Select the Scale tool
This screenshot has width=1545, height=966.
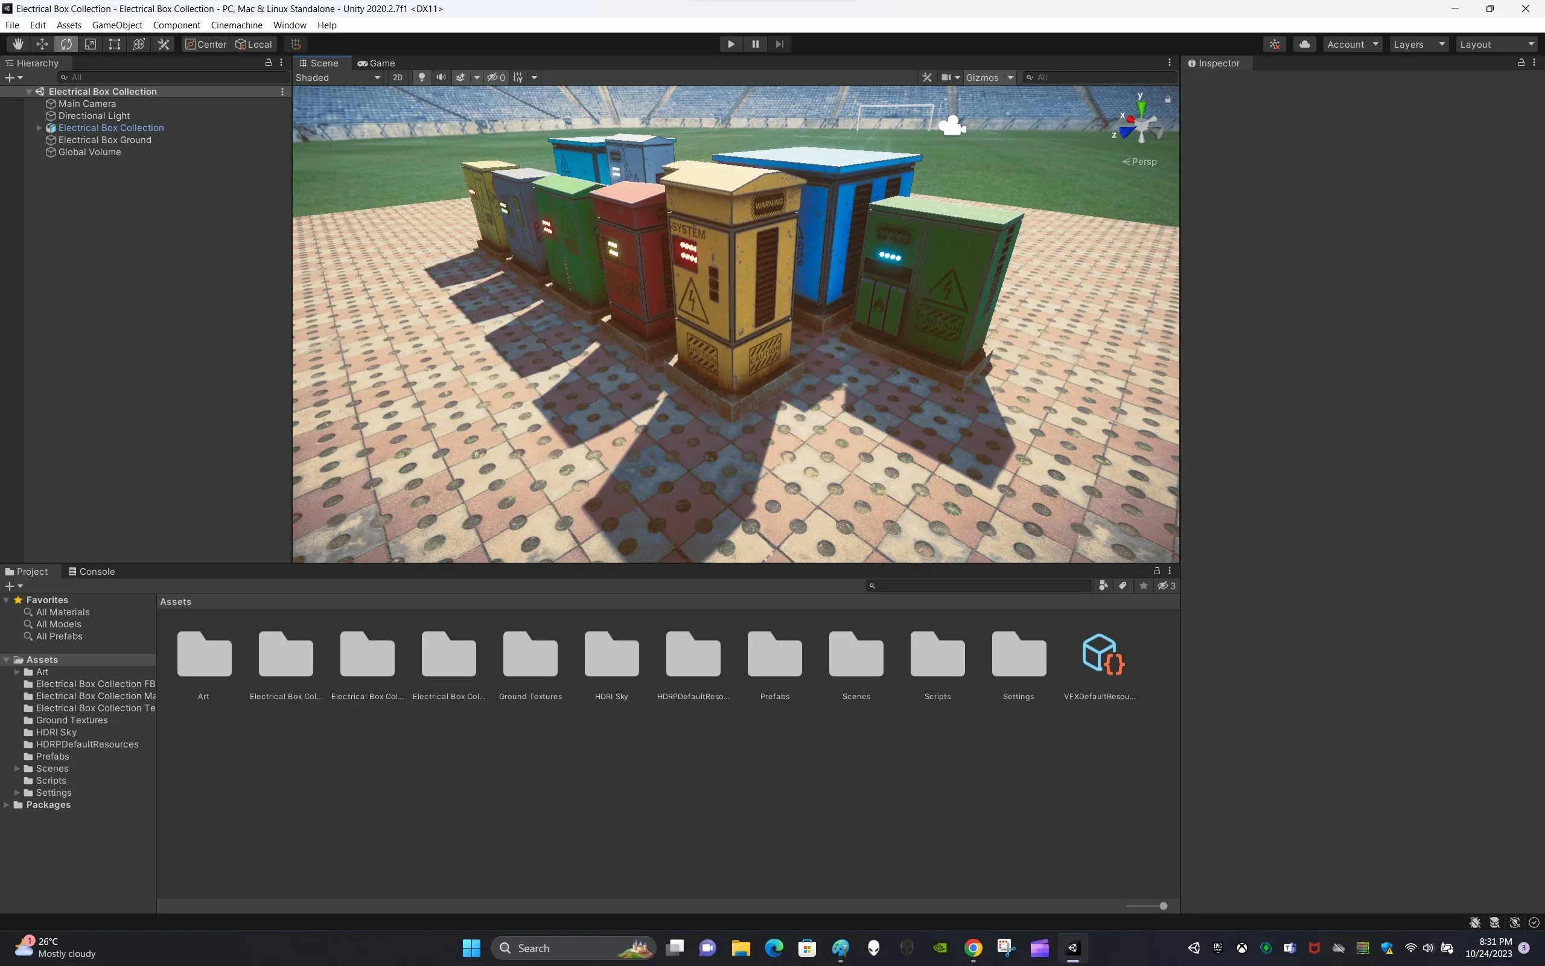pos(91,44)
